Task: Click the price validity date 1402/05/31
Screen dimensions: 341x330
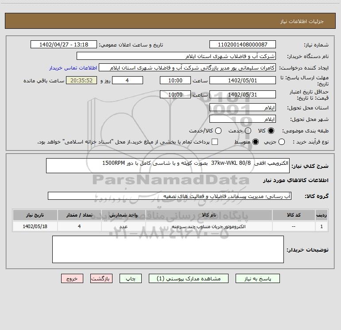Action: click(243, 94)
